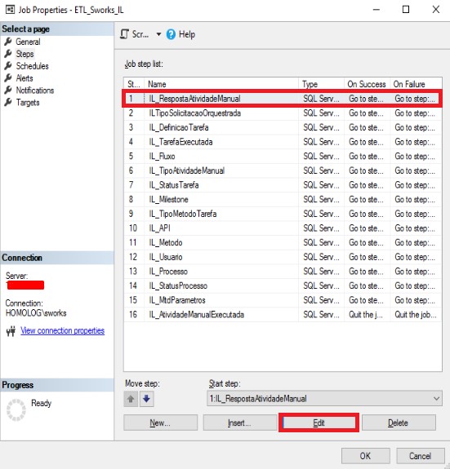Move step up with the gray arrow

[x=131, y=399]
